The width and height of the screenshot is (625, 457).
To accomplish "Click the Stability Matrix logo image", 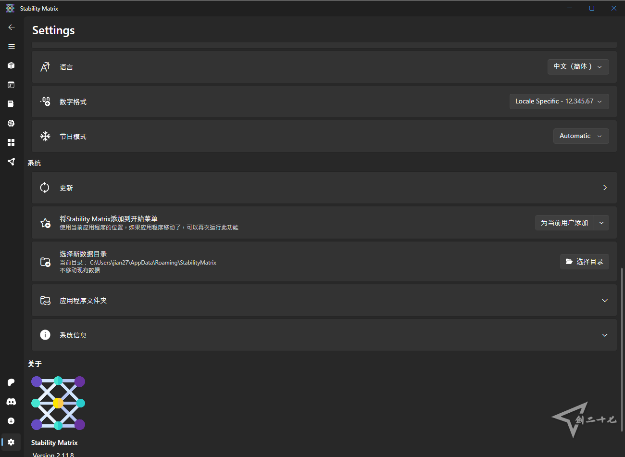I will [58, 403].
